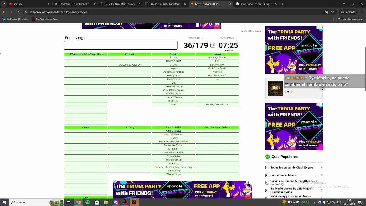Open Todos los marcadores folder

pyautogui.click(x=350, y=19)
